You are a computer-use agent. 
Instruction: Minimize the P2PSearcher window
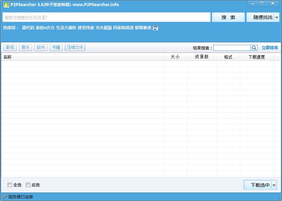tap(252, 3)
